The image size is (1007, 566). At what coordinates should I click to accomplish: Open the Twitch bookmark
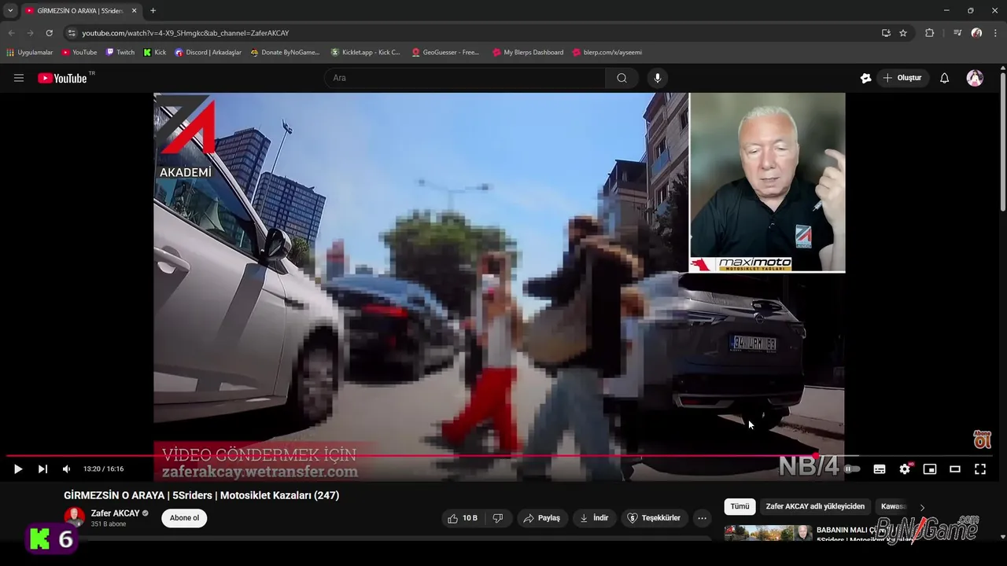120,53
